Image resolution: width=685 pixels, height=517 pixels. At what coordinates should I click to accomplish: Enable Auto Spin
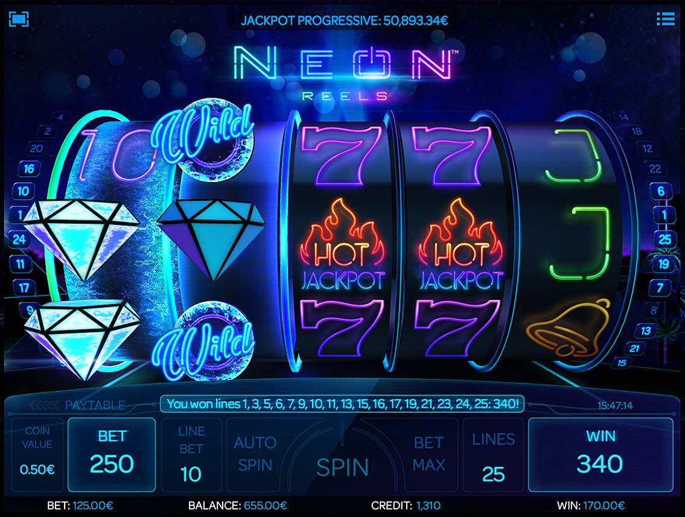[x=255, y=454]
